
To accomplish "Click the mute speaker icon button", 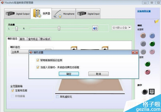I will tap(95, 28).
